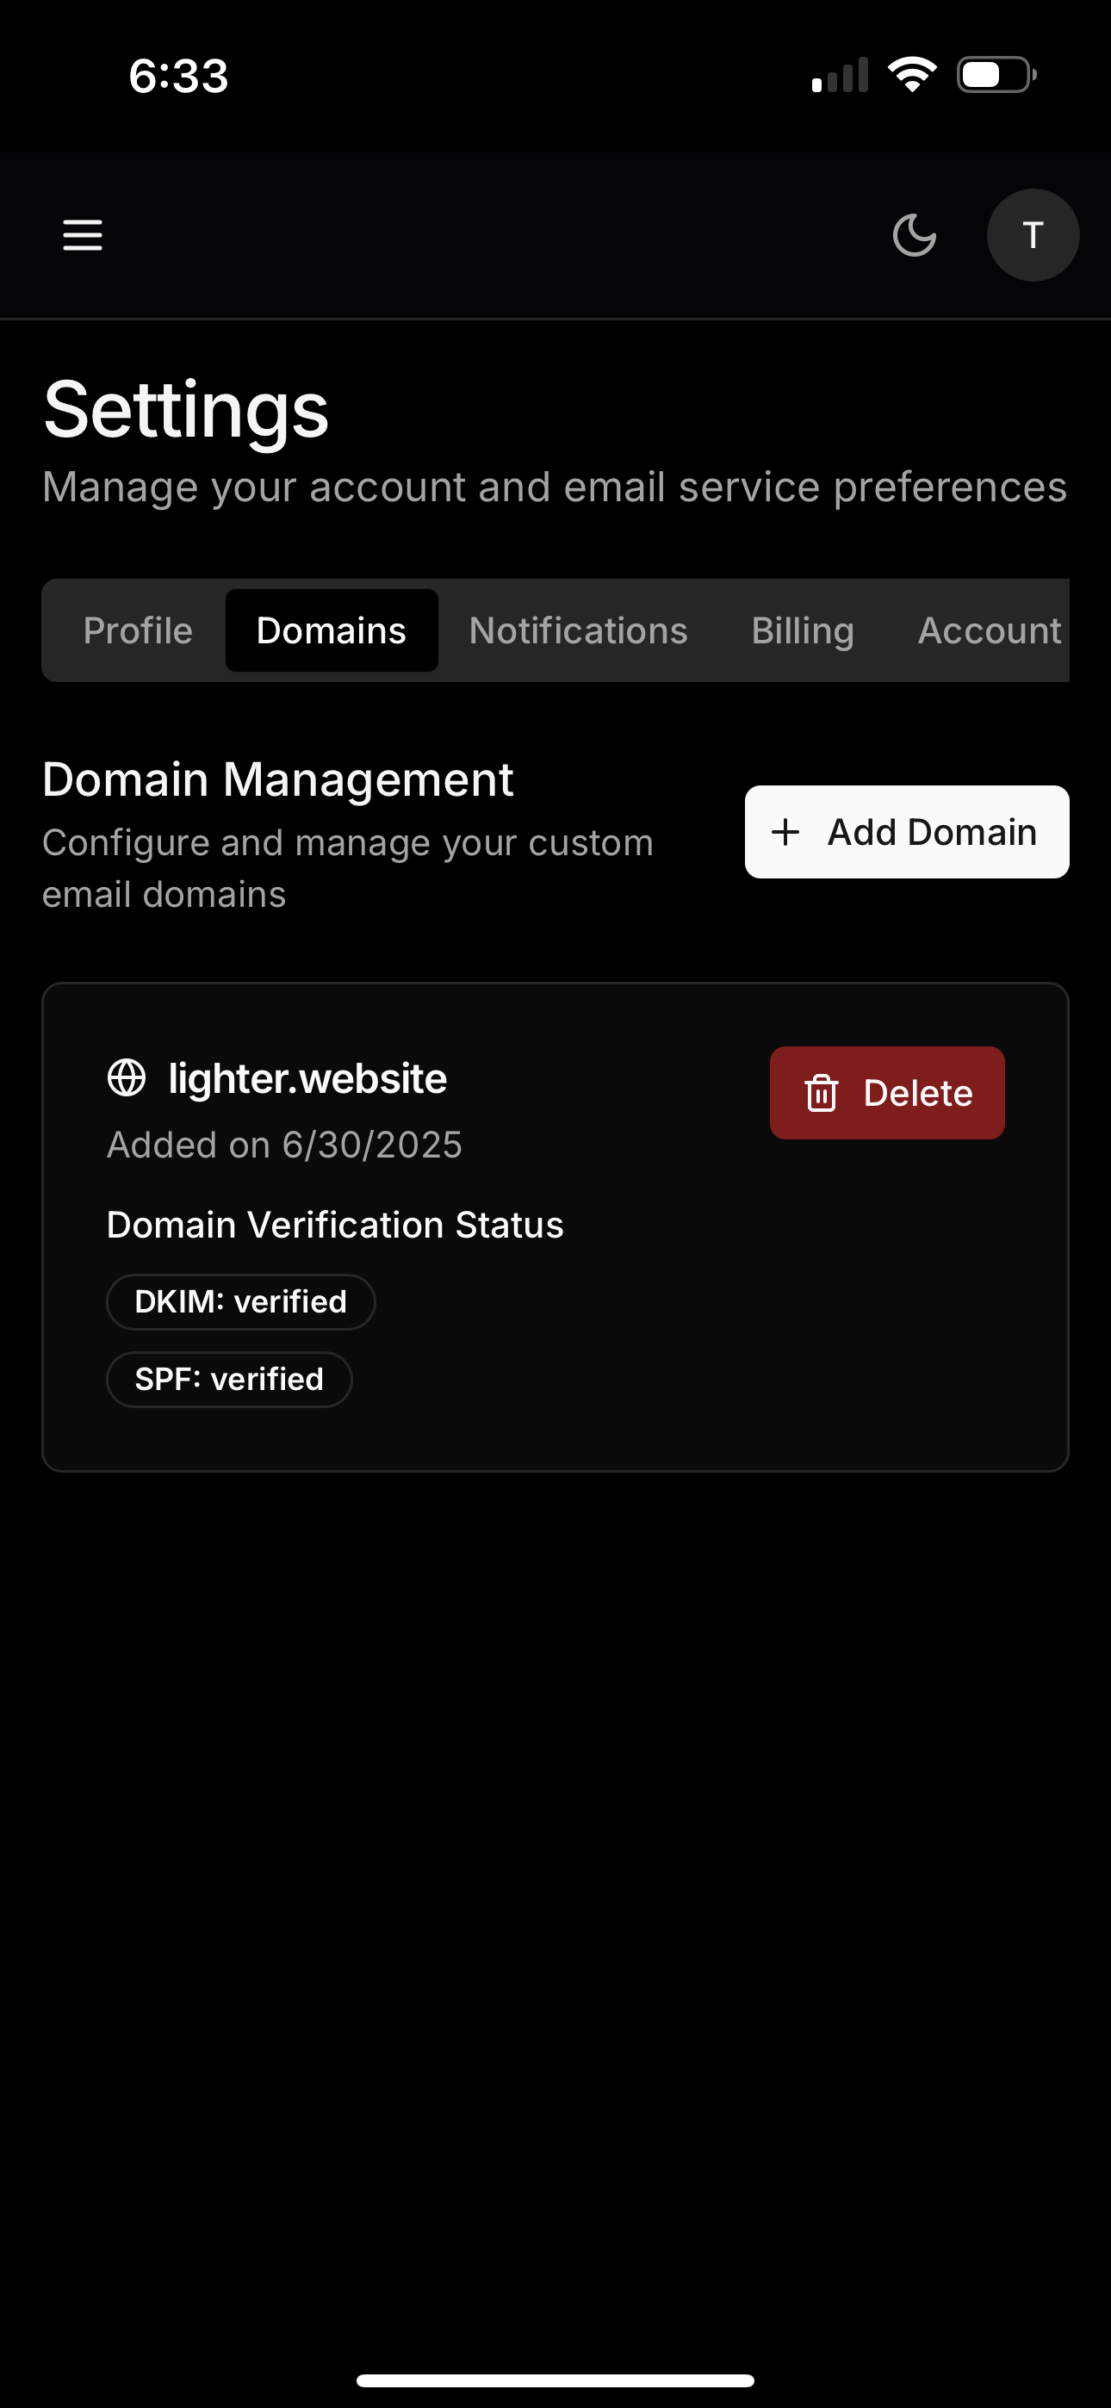Switch to the Profile tab

138,630
